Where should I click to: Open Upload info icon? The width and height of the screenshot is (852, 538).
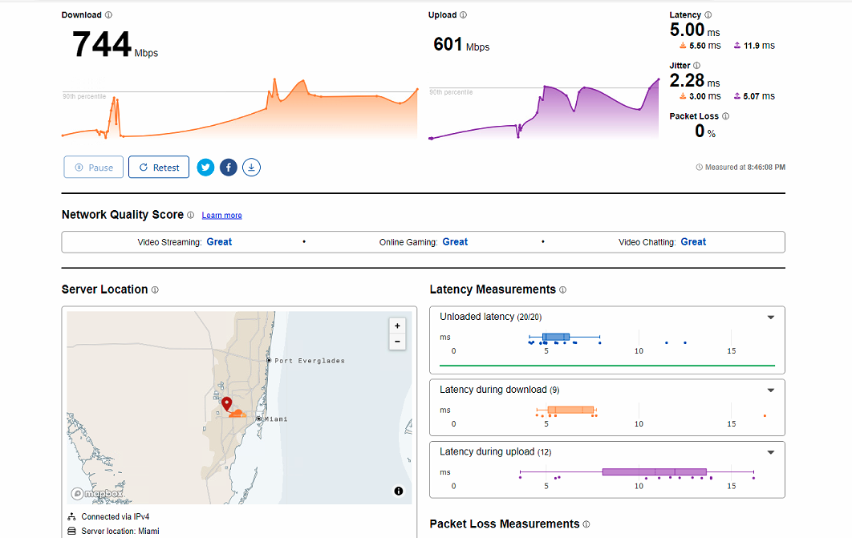coord(464,15)
